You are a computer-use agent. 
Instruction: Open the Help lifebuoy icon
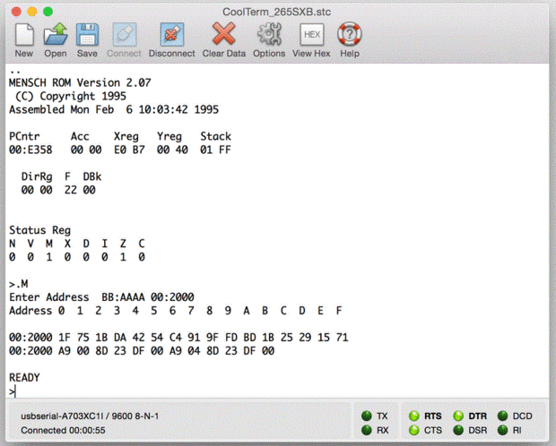(350, 34)
